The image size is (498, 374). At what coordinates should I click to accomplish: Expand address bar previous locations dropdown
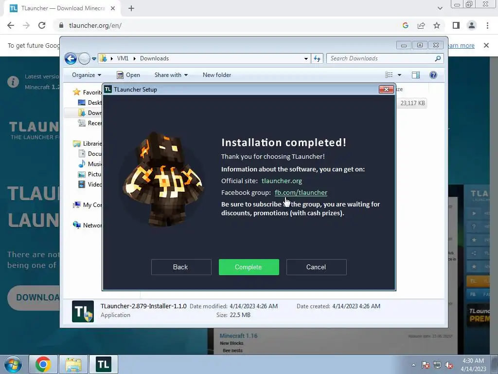tap(306, 58)
